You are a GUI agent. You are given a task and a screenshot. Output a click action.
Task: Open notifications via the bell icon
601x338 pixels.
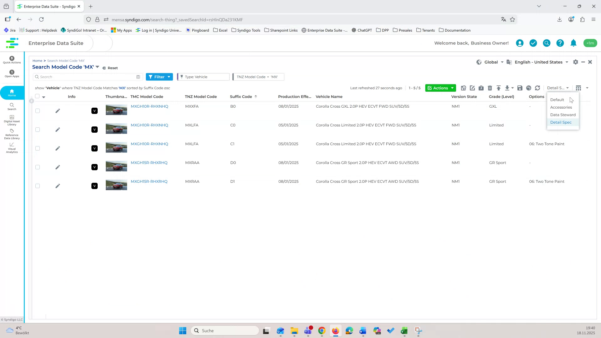573,43
